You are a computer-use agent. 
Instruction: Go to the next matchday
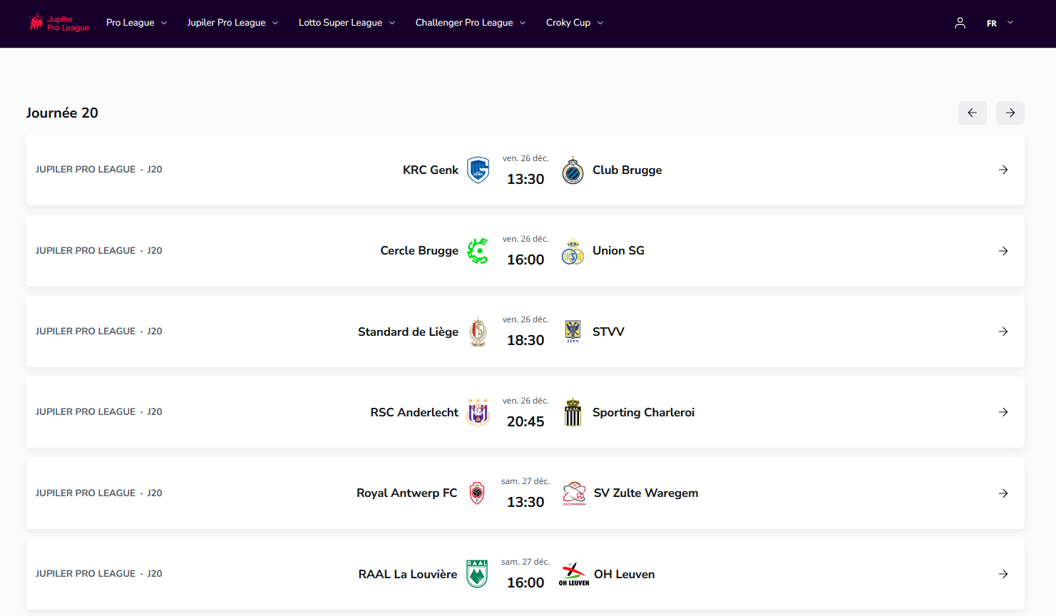[x=1010, y=113]
